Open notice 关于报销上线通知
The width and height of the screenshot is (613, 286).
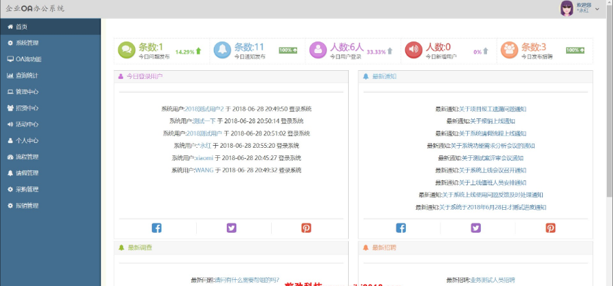[x=492, y=121]
